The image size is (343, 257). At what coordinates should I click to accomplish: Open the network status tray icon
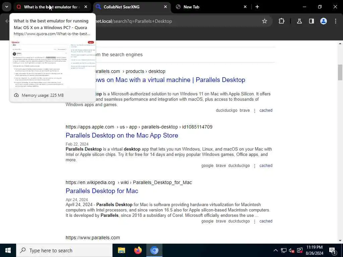(x=284, y=250)
